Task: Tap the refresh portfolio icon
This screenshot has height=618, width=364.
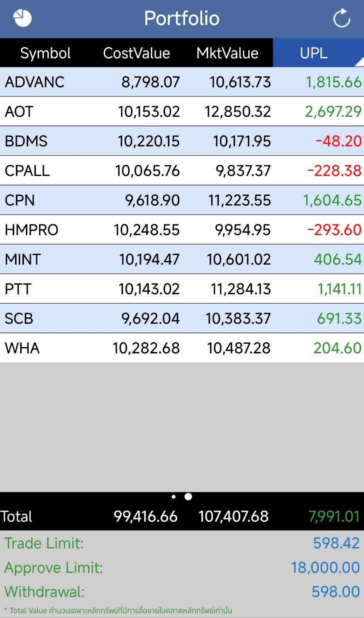Action: pos(342,18)
